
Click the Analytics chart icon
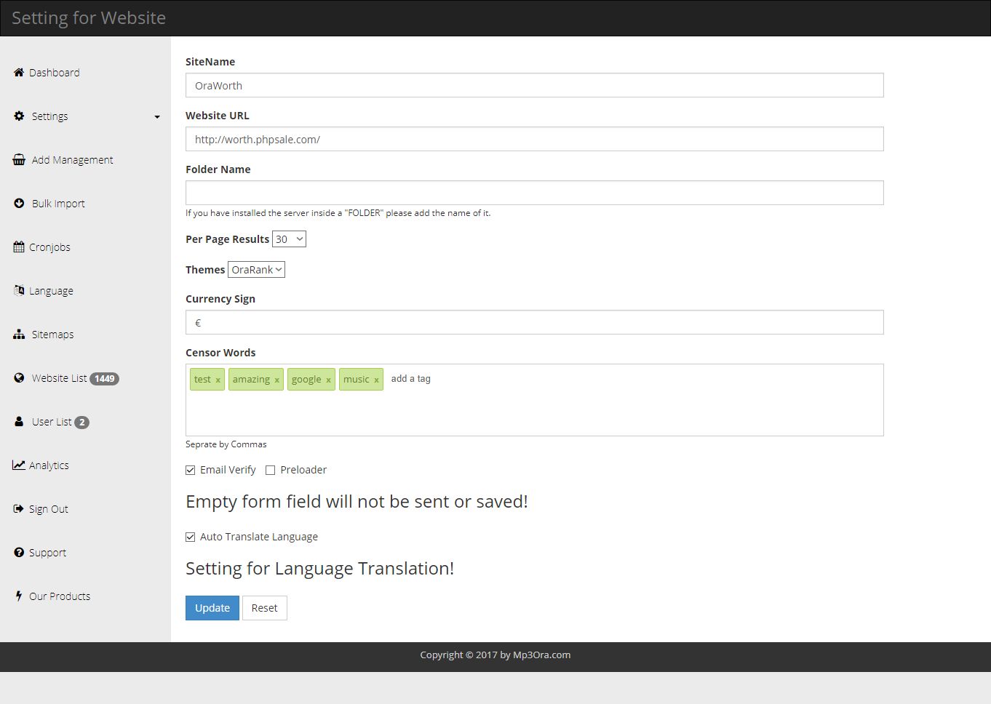(x=19, y=465)
